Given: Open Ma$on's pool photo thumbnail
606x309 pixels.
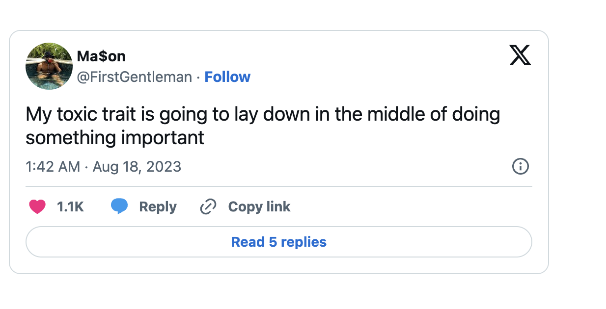Looking at the screenshot, I should (x=49, y=65).
